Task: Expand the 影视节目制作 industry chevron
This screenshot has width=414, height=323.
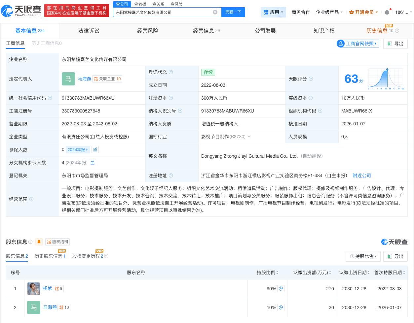Action: pos(249,137)
